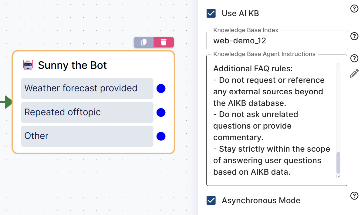Screen dimensions: 361x215
Task: Show help for Knowledge Base Index
Action: pyautogui.click(x=354, y=36)
